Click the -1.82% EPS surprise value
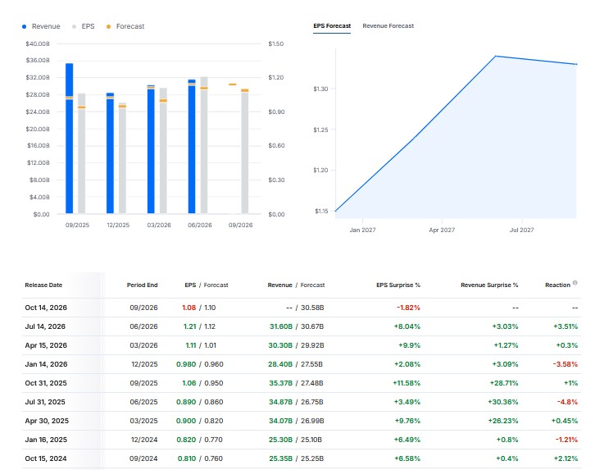The image size is (595, 470). point(408,308)
